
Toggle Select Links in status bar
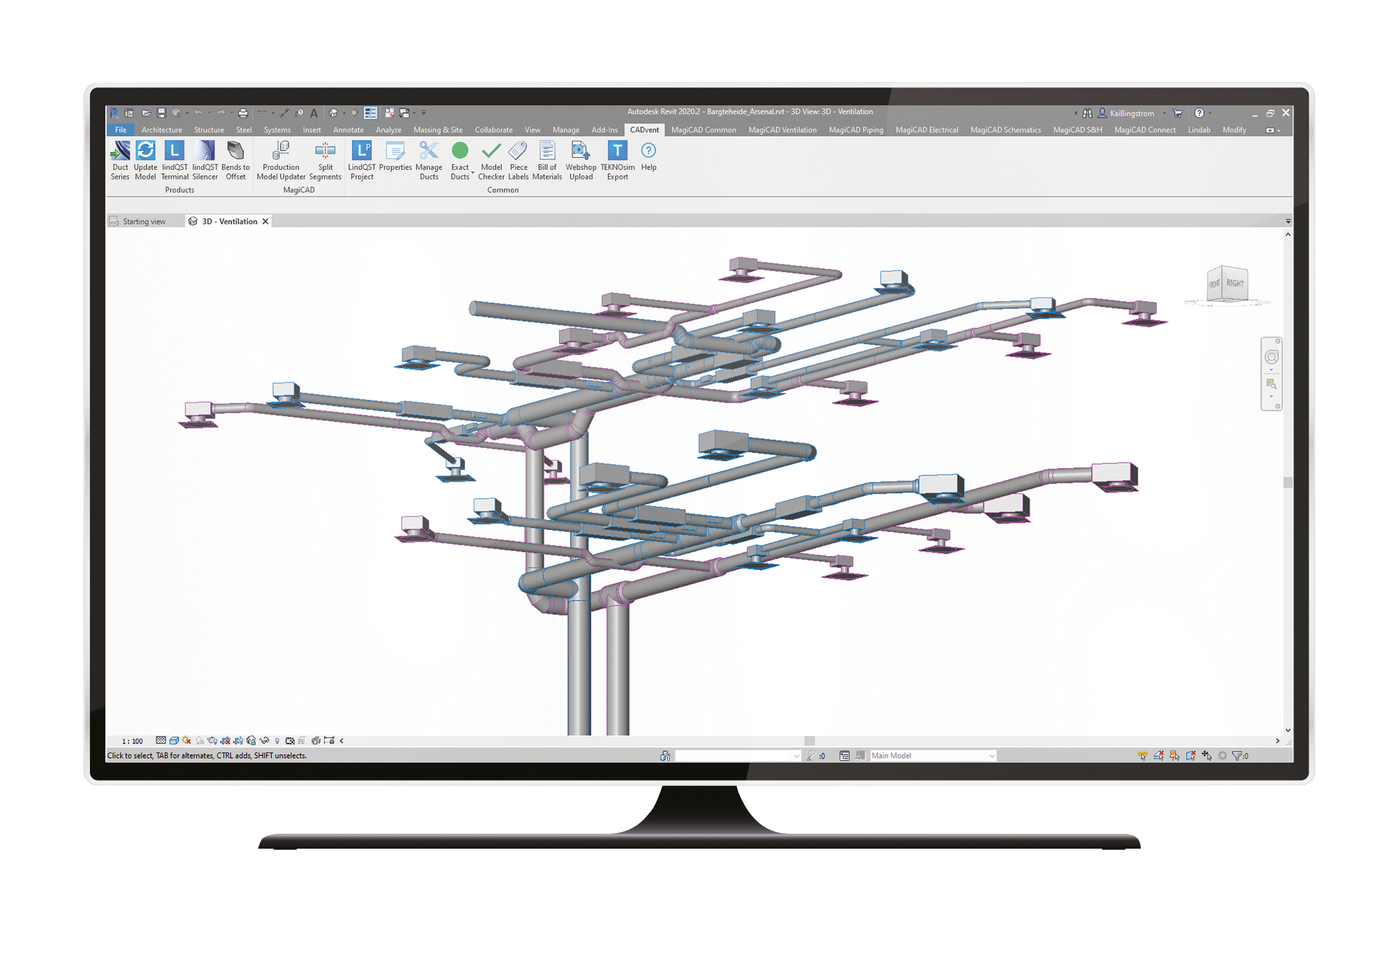(x=1142, y=755)
